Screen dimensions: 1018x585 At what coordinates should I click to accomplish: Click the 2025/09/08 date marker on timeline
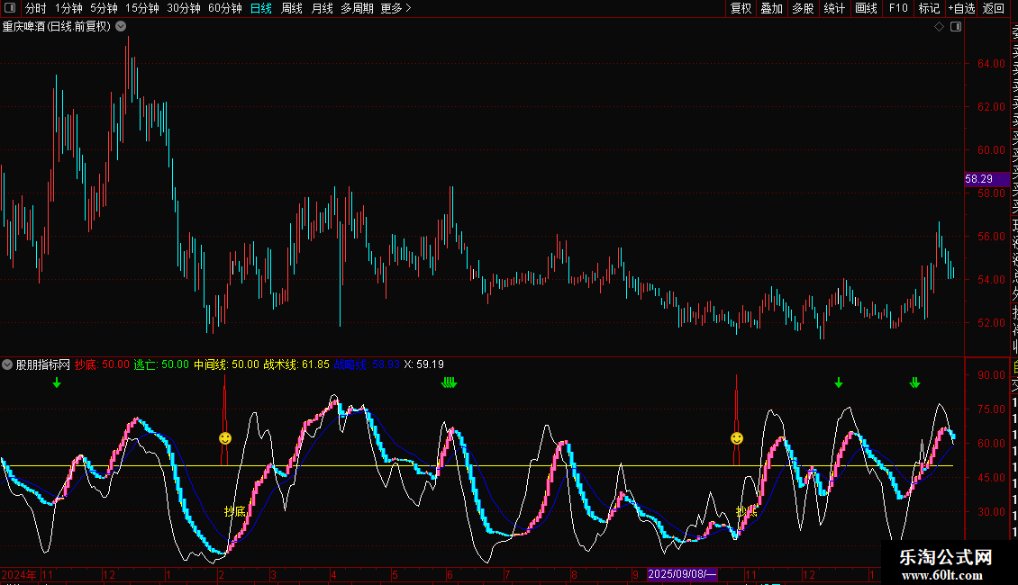pos(683,574)
